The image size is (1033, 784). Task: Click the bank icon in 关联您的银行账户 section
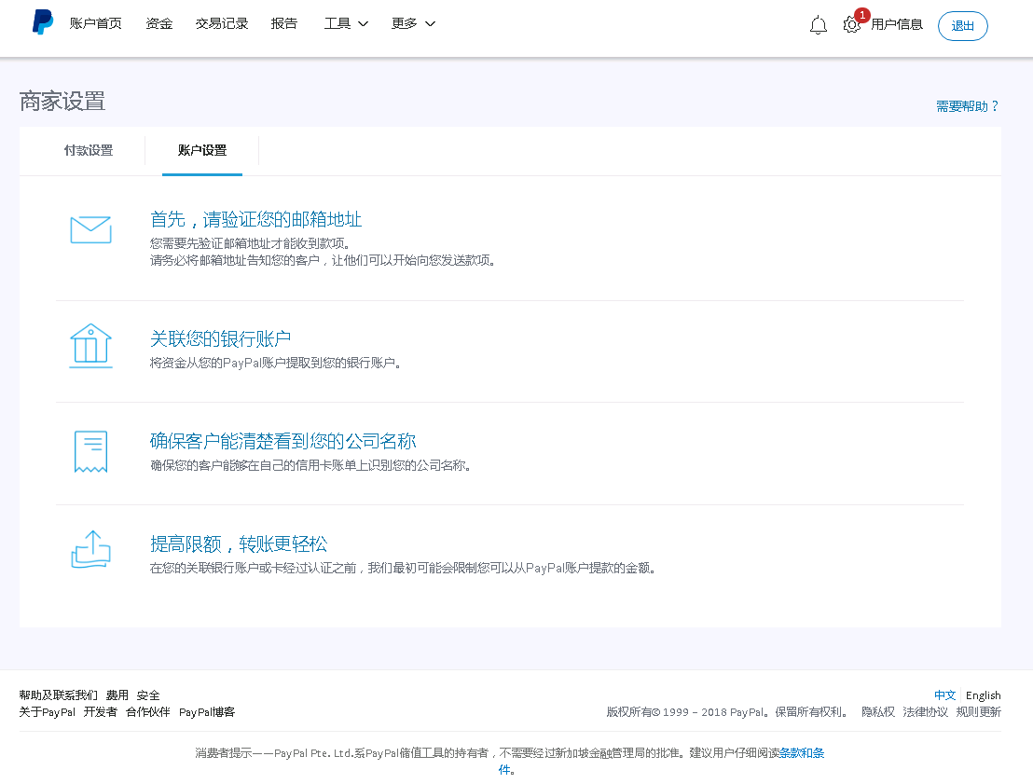pos(90,346)
